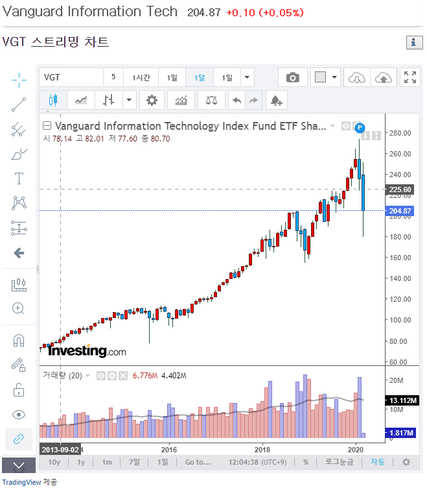The height and width of the screenshot is (488, 427).
Task: Toggle 로그눈금 log scale
Action: (x=340, y=462)
